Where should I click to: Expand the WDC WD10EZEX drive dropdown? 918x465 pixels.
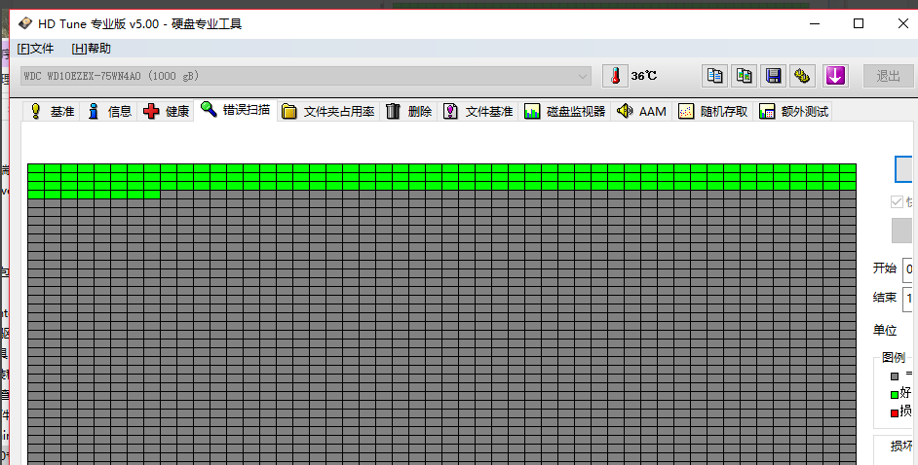point(583,76)
